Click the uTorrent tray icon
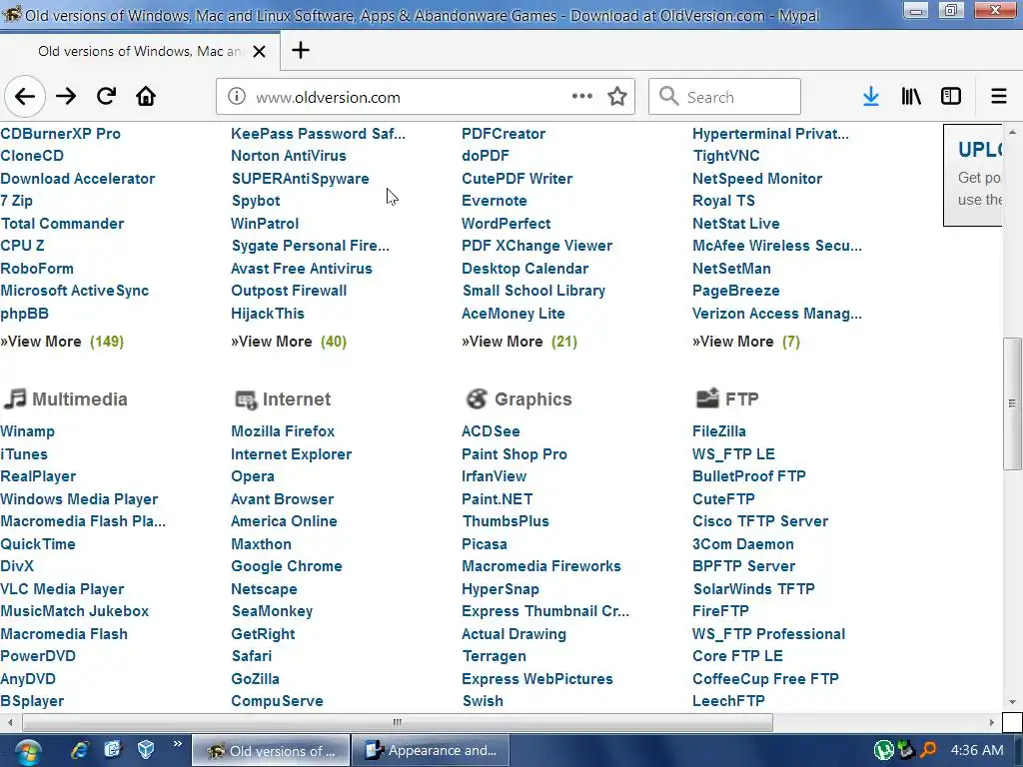The image size is (1023, 767). [884, 750]
